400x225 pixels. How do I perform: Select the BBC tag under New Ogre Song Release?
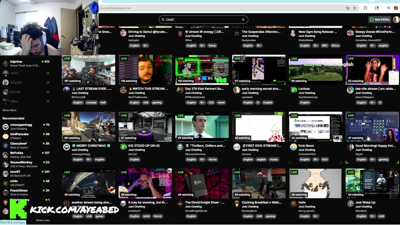(325, 46)
